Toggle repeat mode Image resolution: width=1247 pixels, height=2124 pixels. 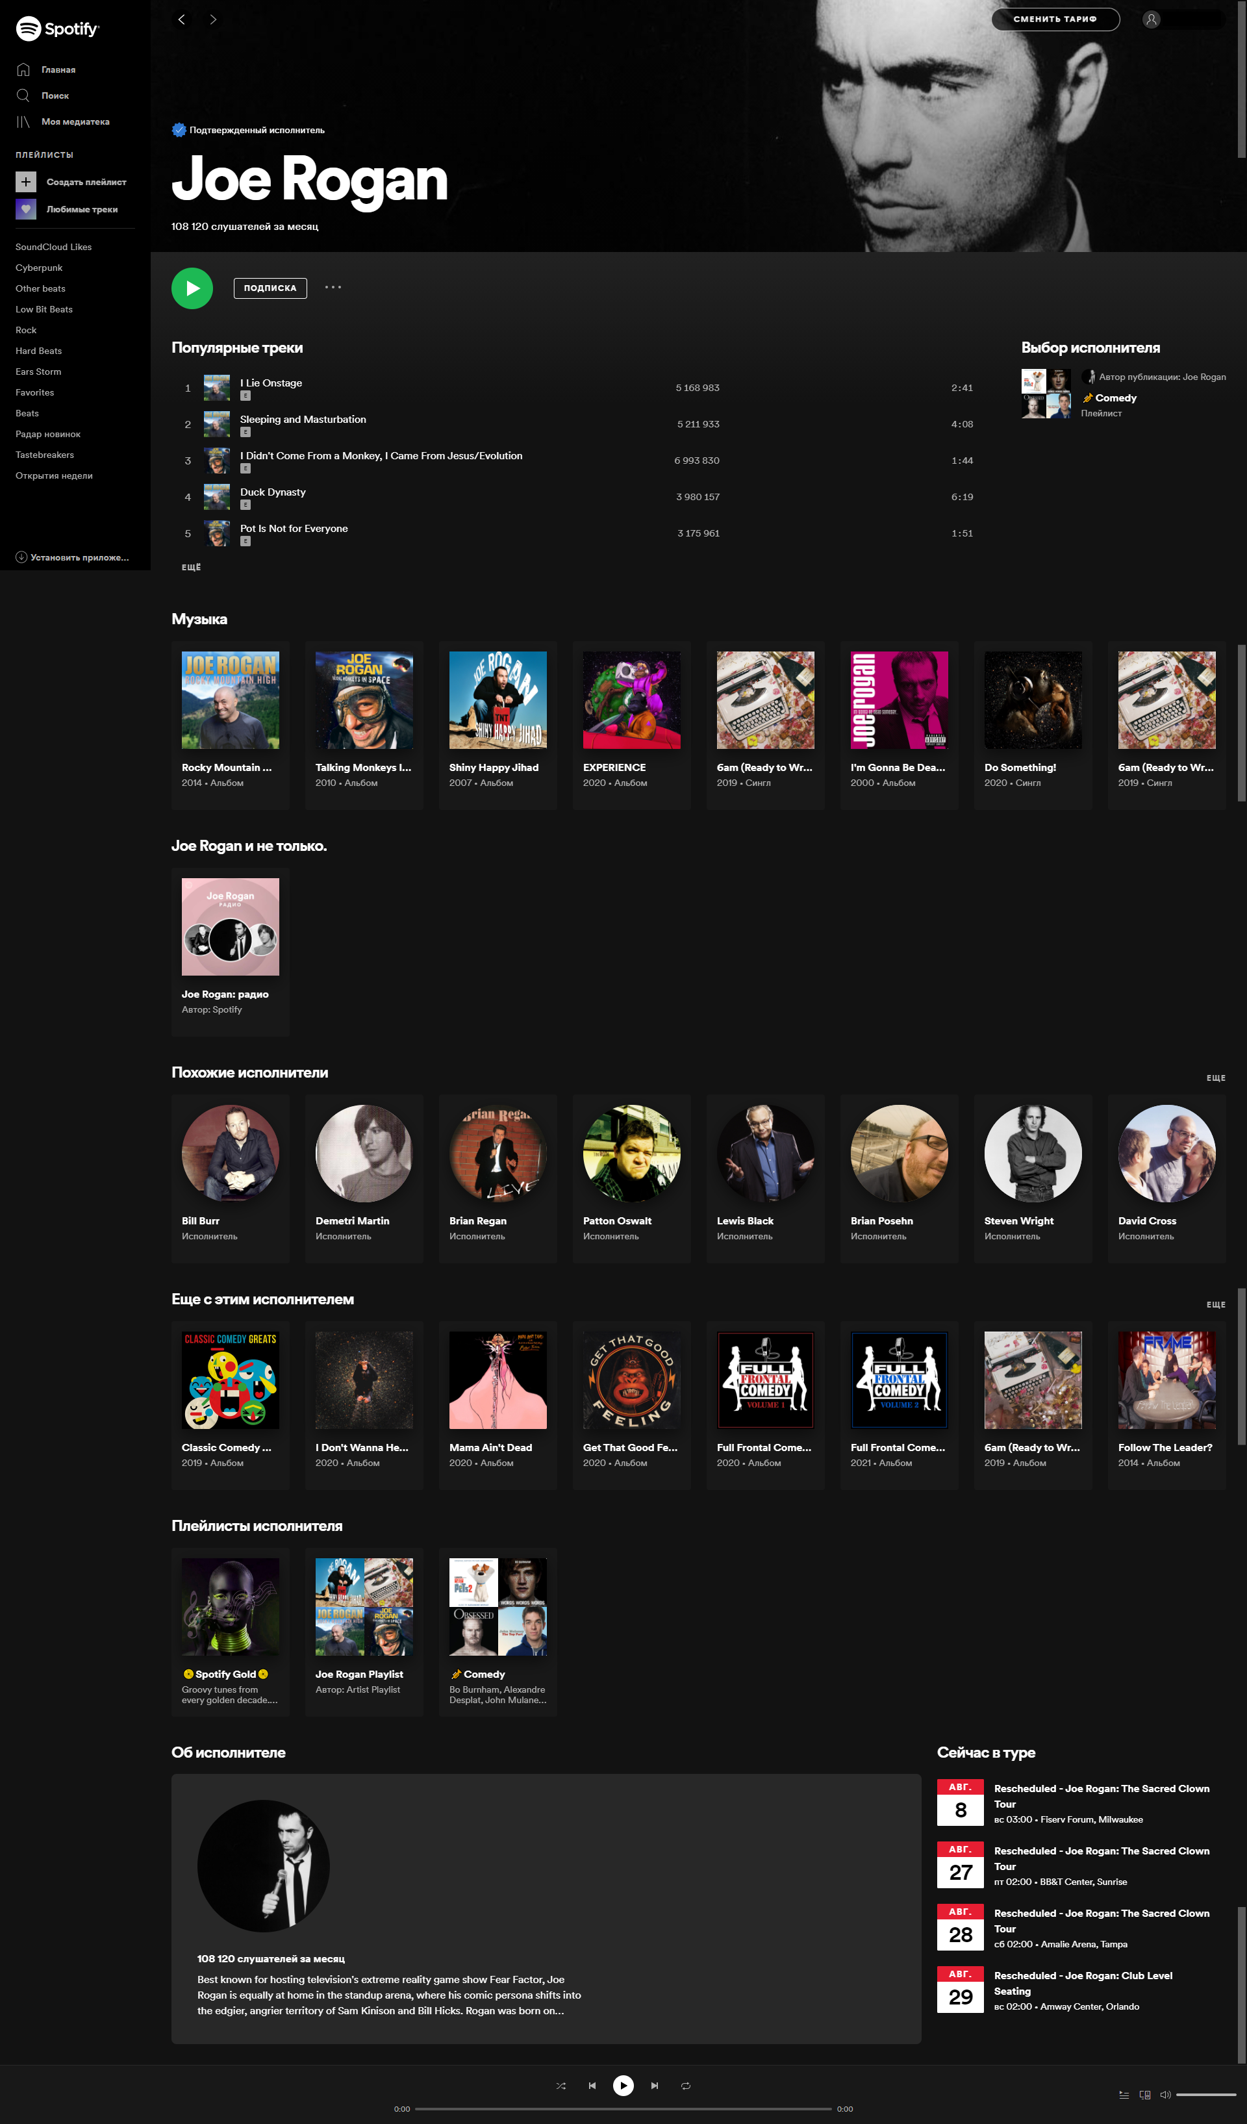(686, 2085)
